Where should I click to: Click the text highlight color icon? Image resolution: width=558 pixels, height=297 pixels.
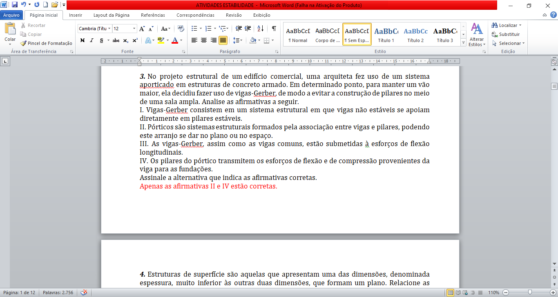160,40
